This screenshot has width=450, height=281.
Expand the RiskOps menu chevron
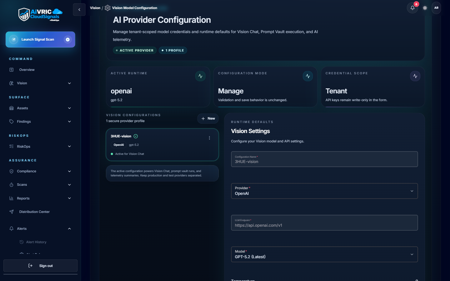coord(69,146)
